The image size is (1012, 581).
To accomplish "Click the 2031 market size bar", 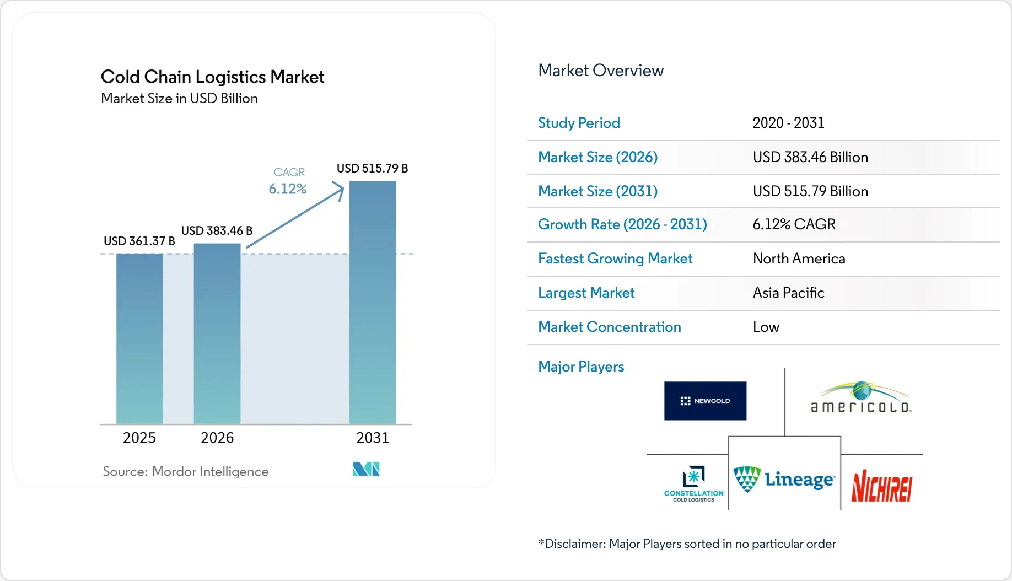I will click(373, 303).
